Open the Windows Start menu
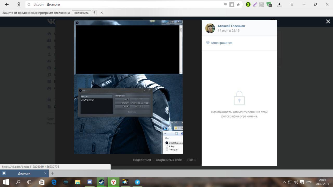Screen dimensions: 333x187 (6, 182)
